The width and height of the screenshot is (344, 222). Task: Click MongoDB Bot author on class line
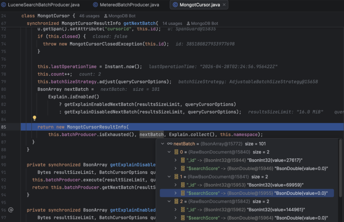(120, 16)
